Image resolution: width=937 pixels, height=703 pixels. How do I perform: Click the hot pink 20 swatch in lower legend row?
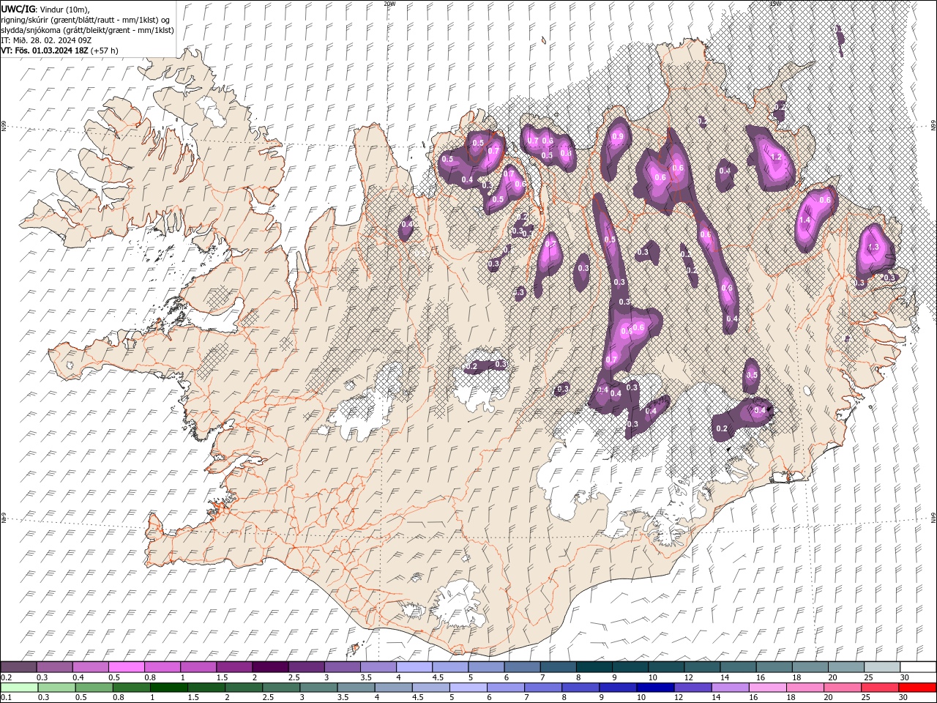pyautogui.click(x=842, y=688)
